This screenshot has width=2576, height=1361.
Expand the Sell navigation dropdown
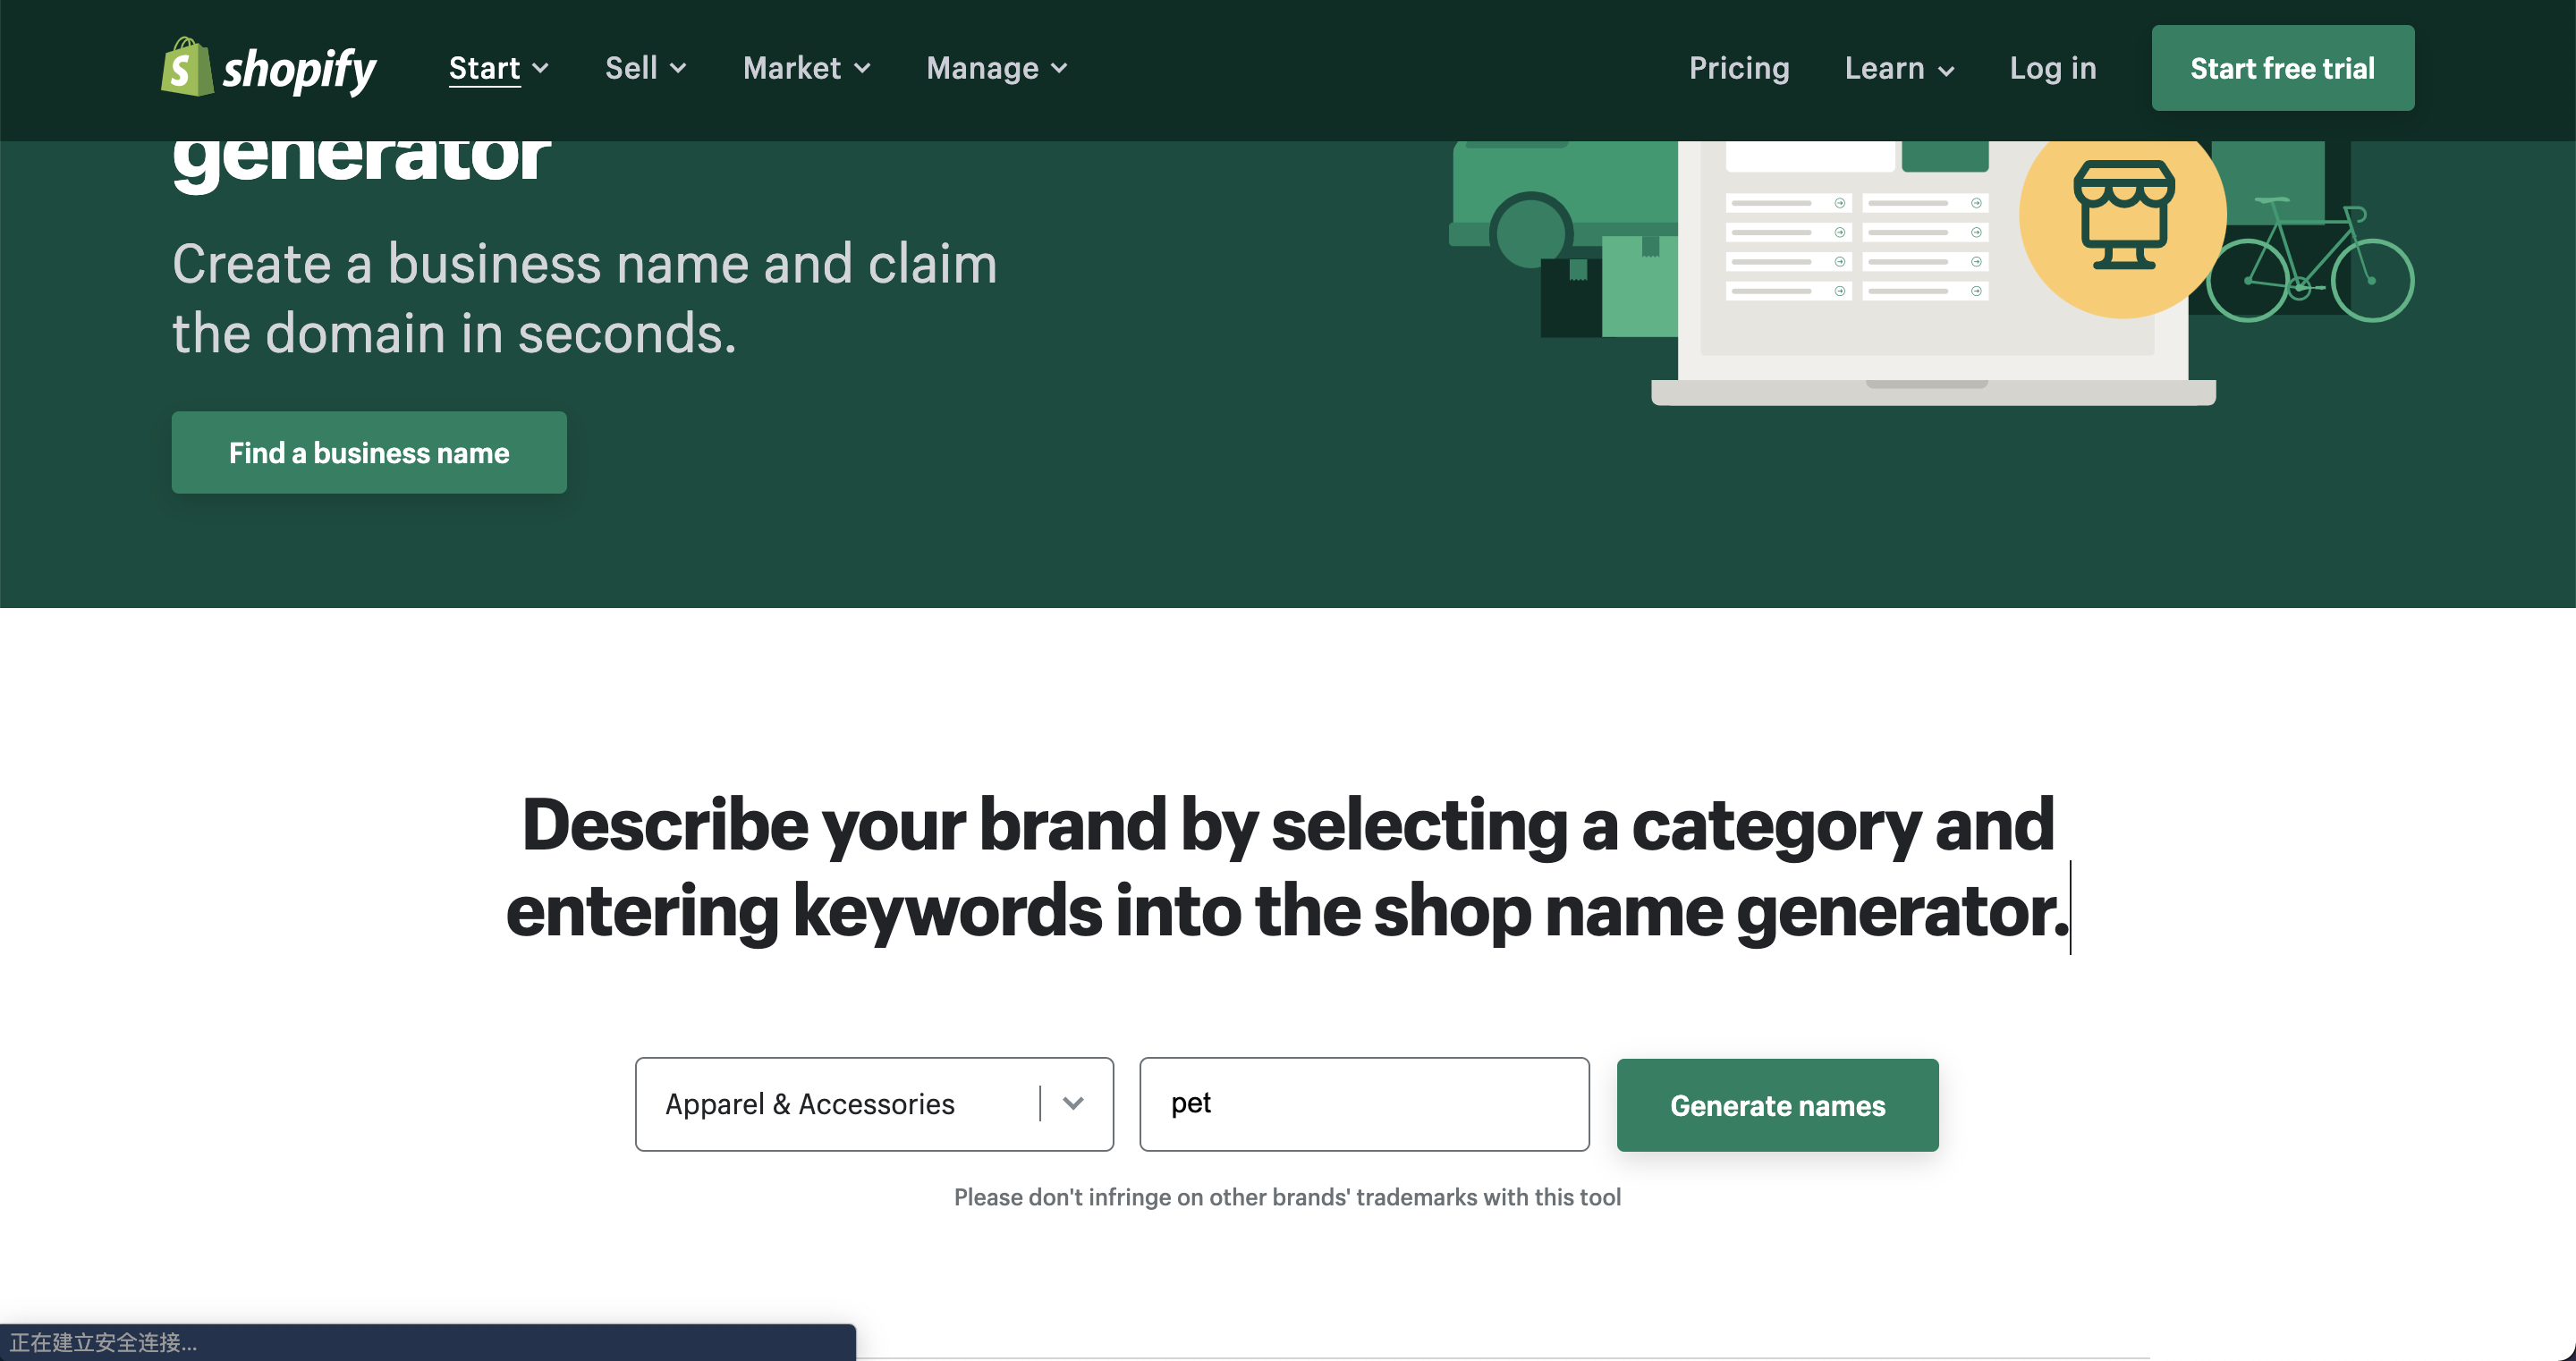point(644,68)
